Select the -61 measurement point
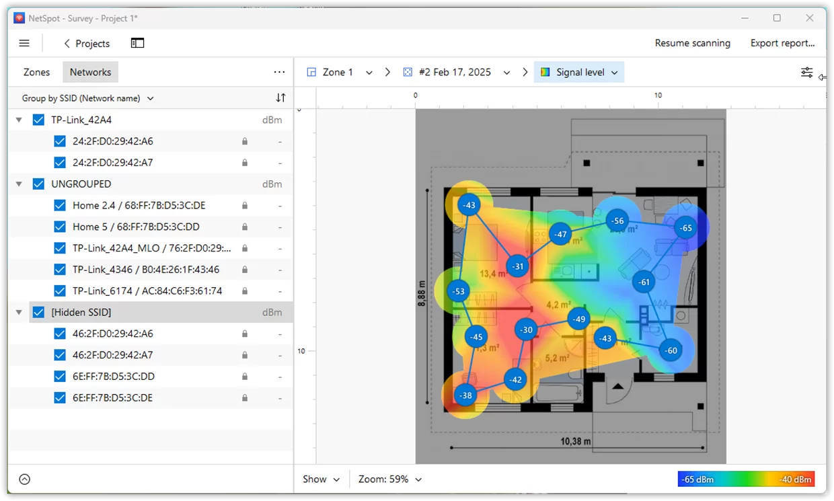 [644, 282]
